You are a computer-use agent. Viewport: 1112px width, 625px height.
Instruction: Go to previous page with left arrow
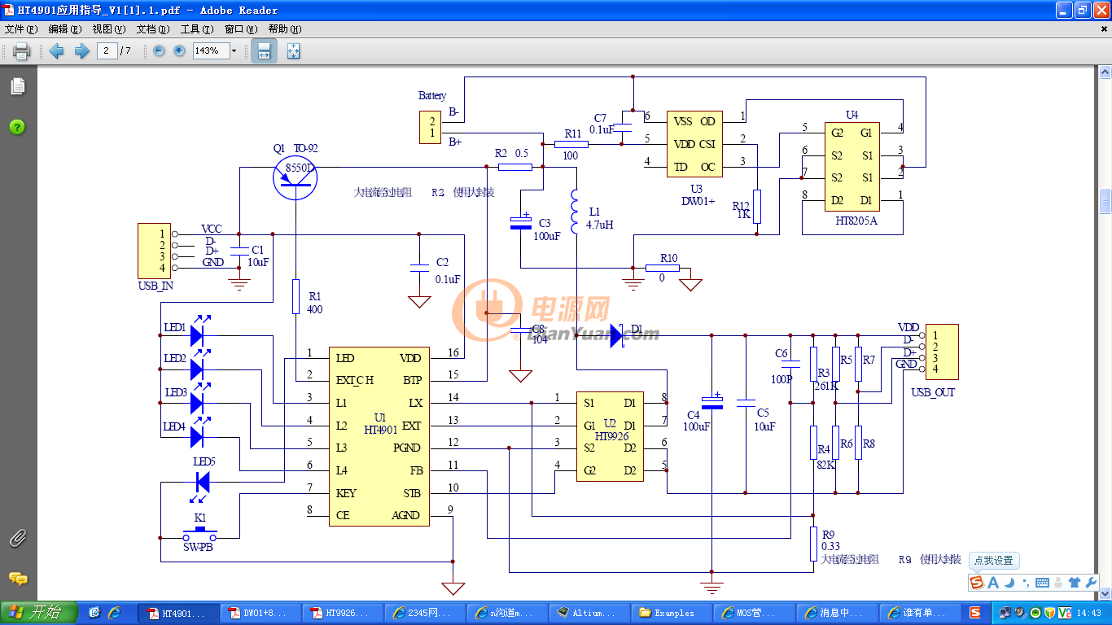coord(56,51)
